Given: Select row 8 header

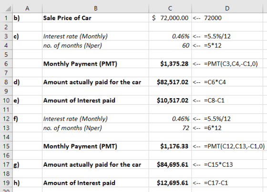Looking at the screenshot, I should [x=6, y=82].
